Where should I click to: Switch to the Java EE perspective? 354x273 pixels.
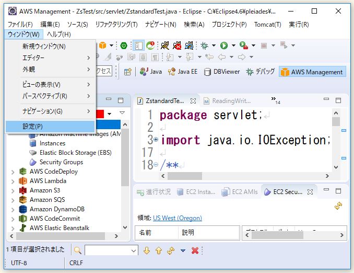coord(183,72)
